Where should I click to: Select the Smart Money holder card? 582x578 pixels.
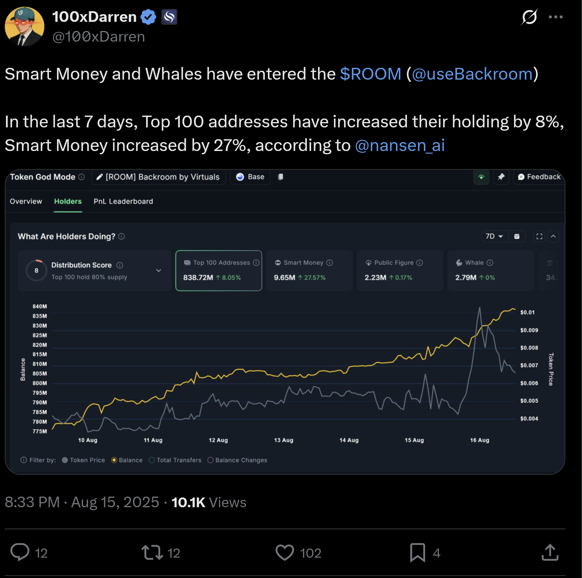tap(309, 270)
